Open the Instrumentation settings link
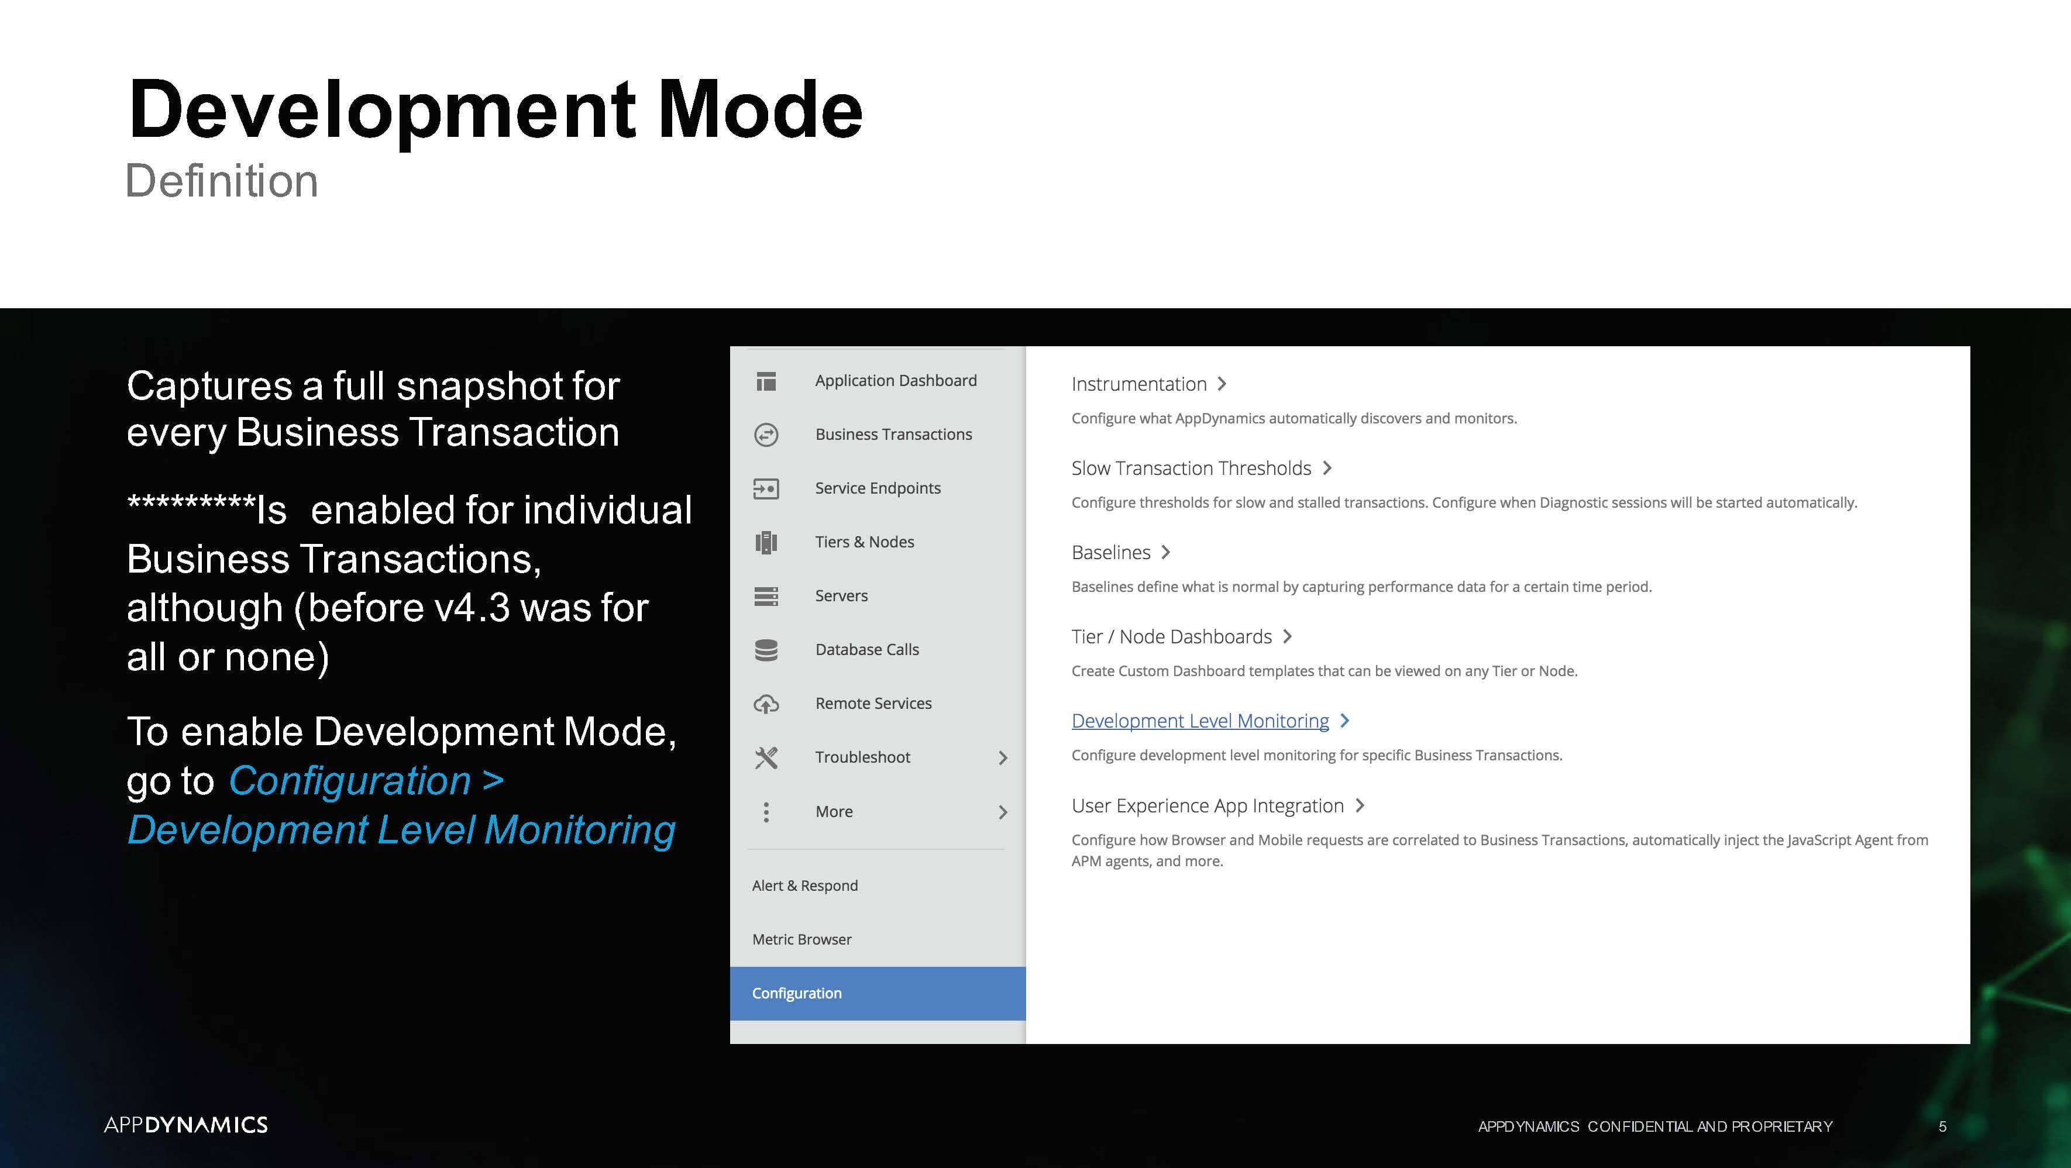The image size is (2071, 1168). pos(1138,384)
